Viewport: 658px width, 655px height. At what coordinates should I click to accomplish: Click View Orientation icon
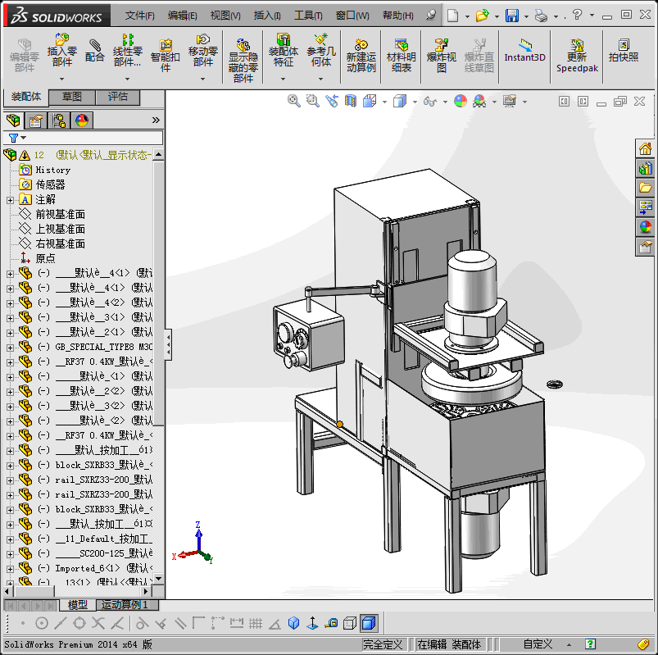click(x=370, y=101)
